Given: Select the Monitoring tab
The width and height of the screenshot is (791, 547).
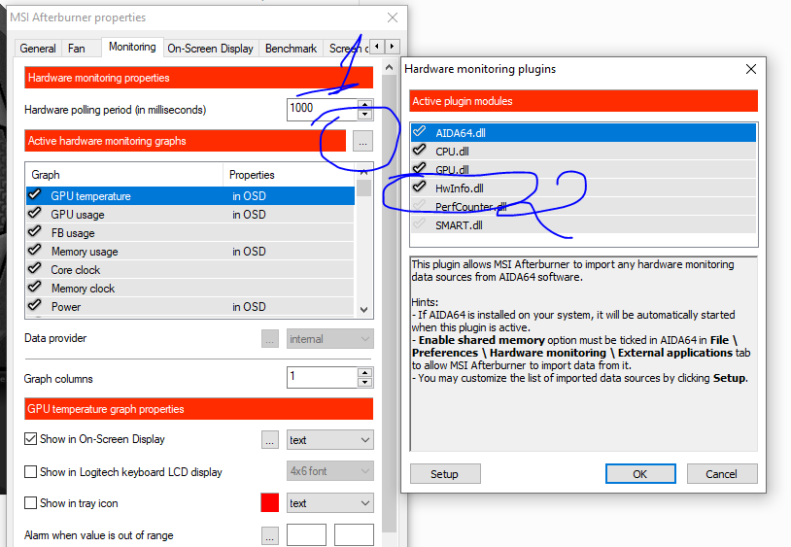Looking at the screenshot, I should (x=132, y=47).
